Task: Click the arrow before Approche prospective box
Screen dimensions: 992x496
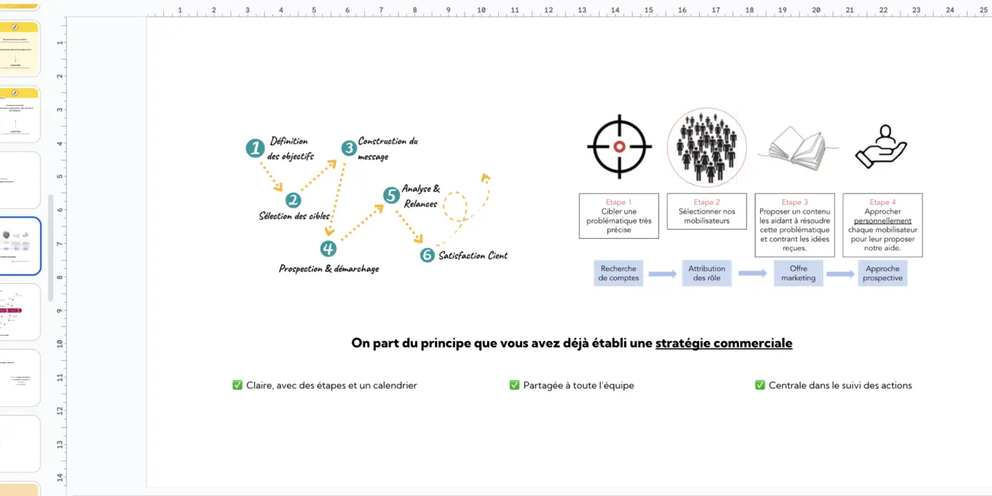Action: click(840, 274)
